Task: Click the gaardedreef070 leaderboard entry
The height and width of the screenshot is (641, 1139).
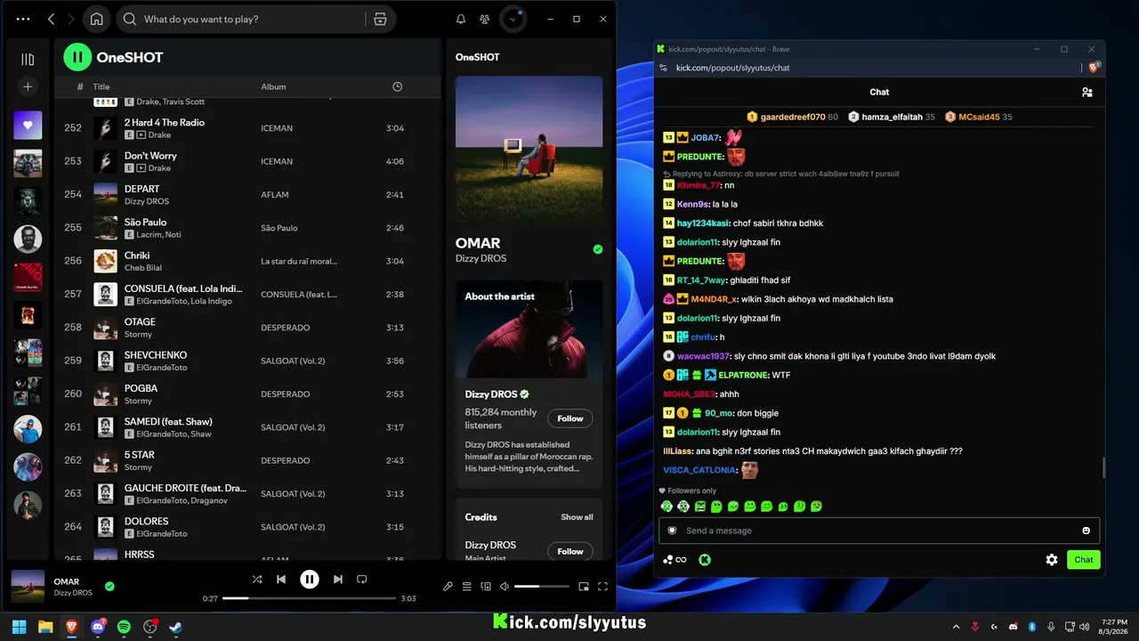Action: coord(793,117)
